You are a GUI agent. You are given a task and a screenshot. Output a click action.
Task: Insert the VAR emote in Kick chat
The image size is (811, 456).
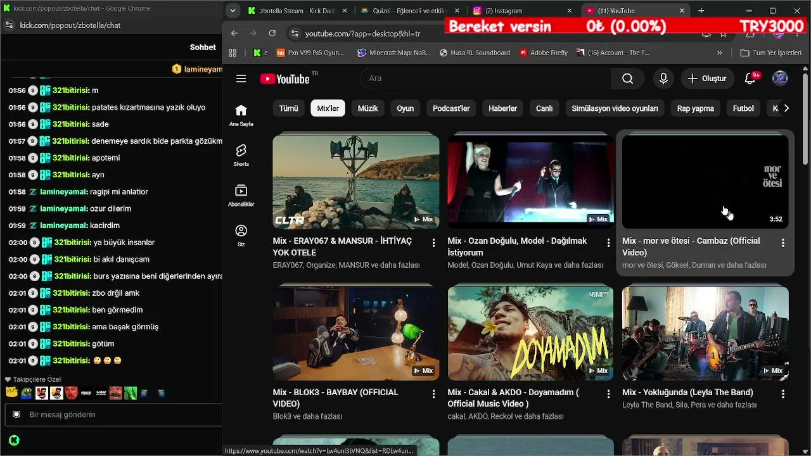(x=101, y=393)
